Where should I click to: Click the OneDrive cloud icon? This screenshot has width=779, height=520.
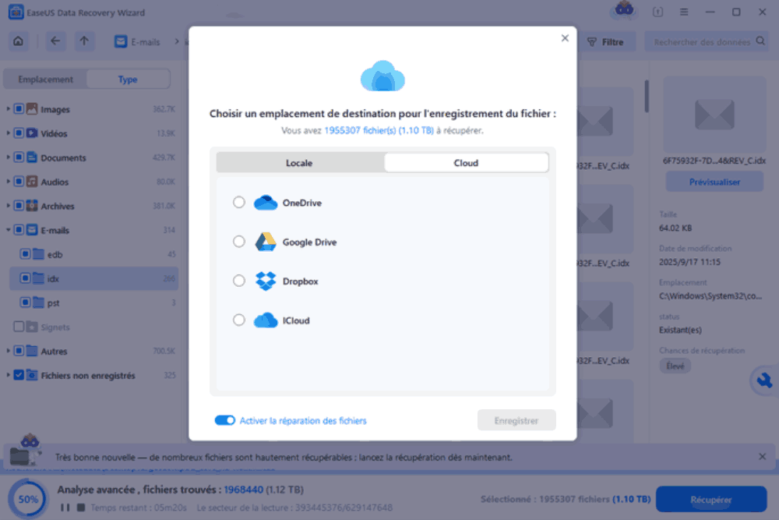pyautogui.click(x=266, y=203)
